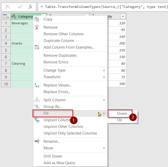Image resolution: width=168 pixels, height=167 pixels.
Task: Click the Split Column icon
Action: pyautogui.click(x=37, y=100)
